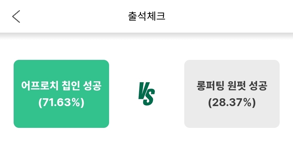Tap the gray card's top edge
The image size is (293, 146).
[232, 62]
